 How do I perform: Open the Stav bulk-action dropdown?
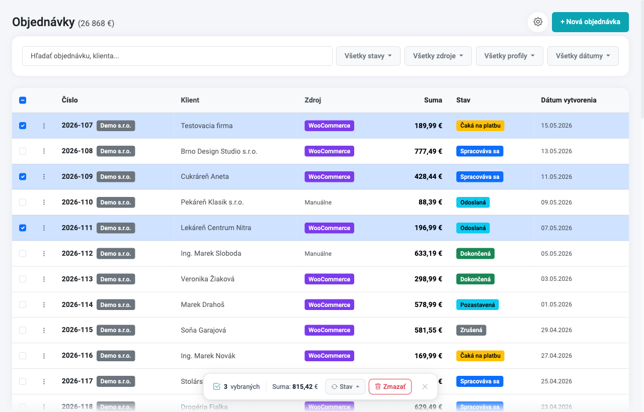[345, 386]
